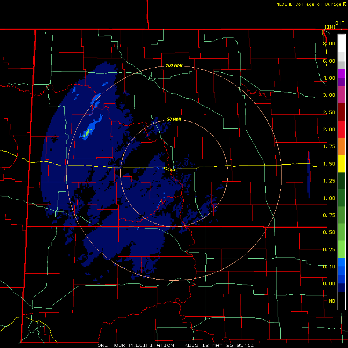Click the 6.00 legend value

point(329,61)
